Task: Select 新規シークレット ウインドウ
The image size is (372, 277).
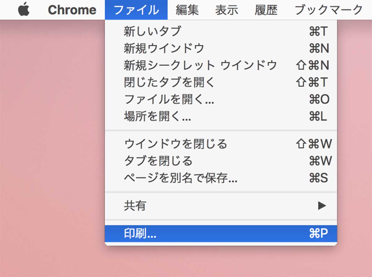Action: pyautogui.click(x=221, y=65)
